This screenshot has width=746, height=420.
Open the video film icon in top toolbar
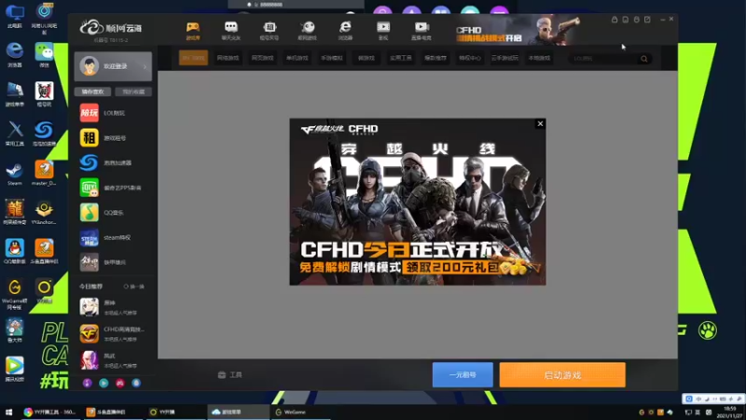(383, 31)
